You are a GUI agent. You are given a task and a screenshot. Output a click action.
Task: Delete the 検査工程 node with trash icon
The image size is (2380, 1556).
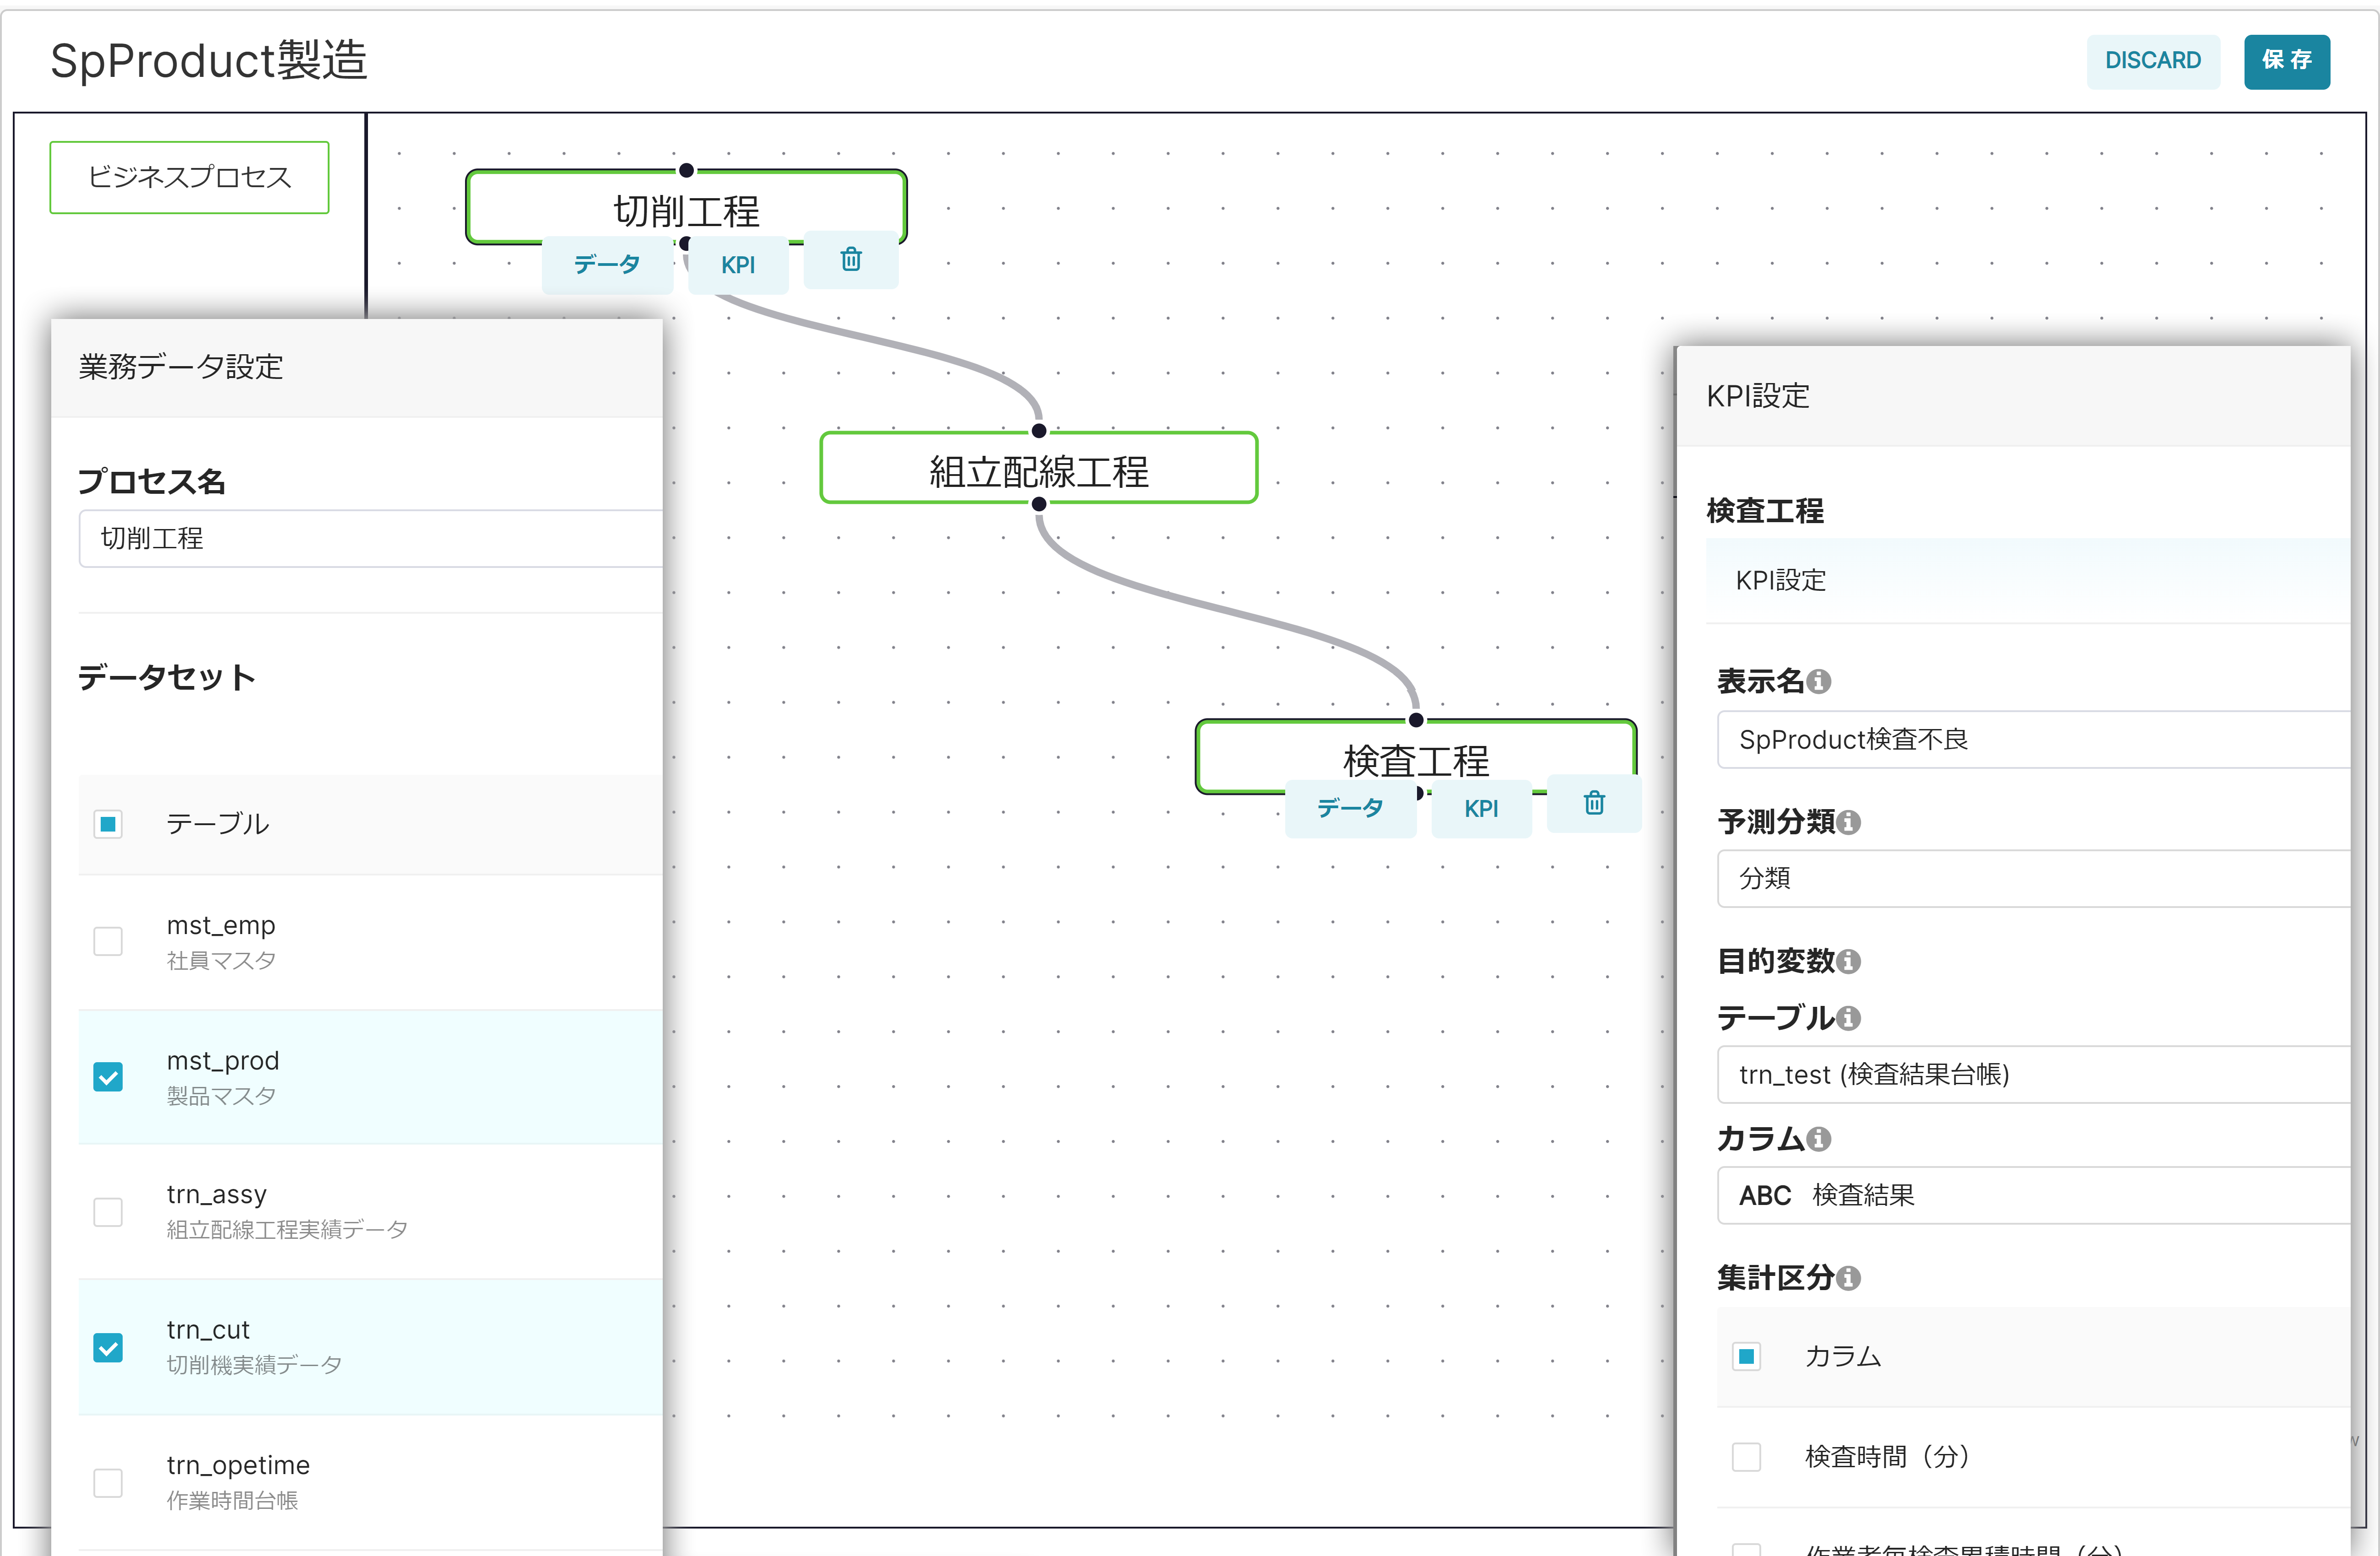click(1594, 803)
